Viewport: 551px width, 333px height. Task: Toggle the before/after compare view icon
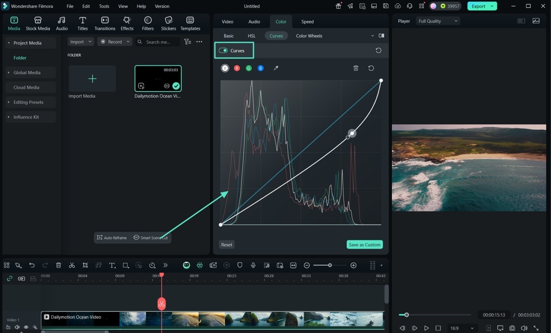point(381,36)
